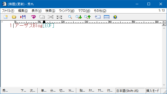Click the 1: 13 cursor position indicator
Screen dimensions: 167x94
[162, 10]
